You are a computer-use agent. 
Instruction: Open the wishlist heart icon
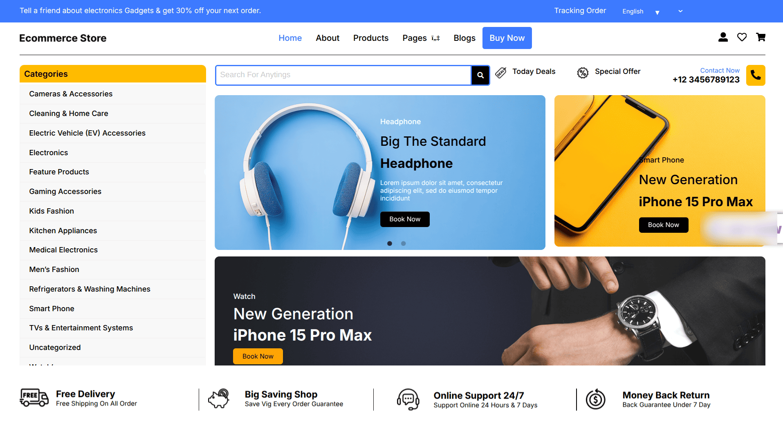[742, 37]
